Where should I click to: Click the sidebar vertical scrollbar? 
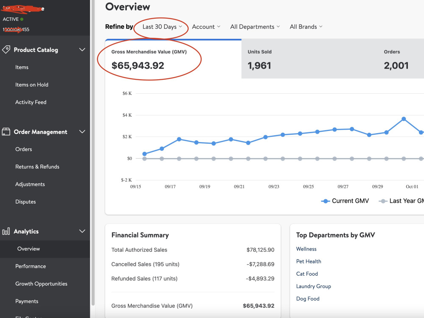click(93, 153)
